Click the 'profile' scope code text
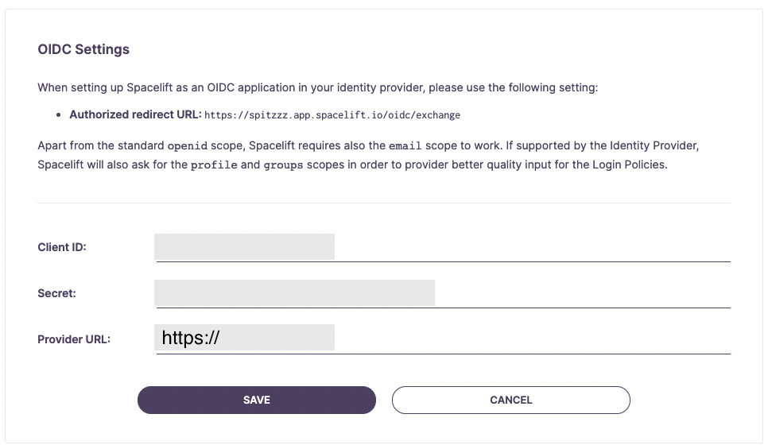The width and height of the screenshot is (772, 445). click(214, 165)
